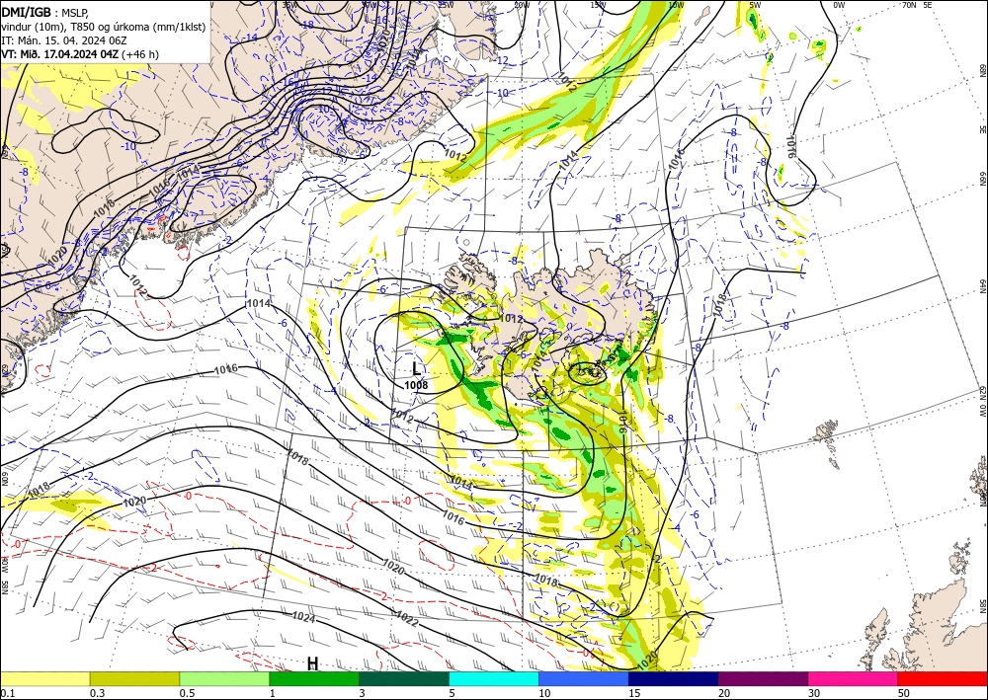Click the '1022' isobar label
The image size is (988, 700).
tap(407, 619)
